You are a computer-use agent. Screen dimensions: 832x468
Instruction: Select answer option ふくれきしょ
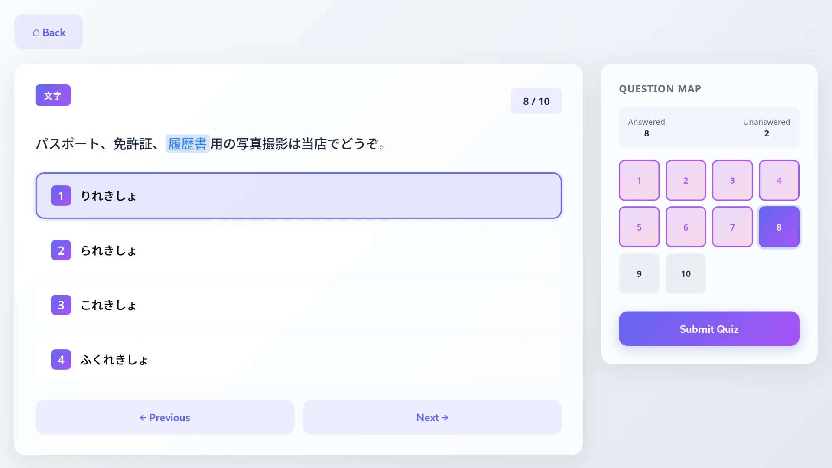click(x=298, y=359)
